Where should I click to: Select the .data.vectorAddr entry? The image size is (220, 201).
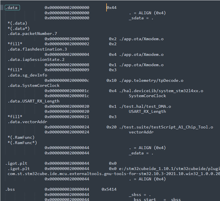28,122
